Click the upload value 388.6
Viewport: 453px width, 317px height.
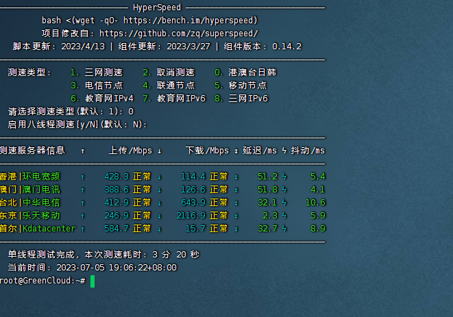(117, 190)
